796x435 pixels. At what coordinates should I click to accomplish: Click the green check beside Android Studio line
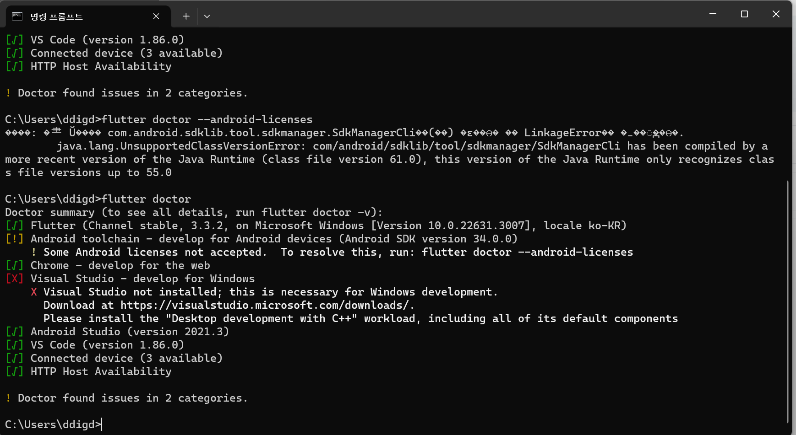(15, 332)
